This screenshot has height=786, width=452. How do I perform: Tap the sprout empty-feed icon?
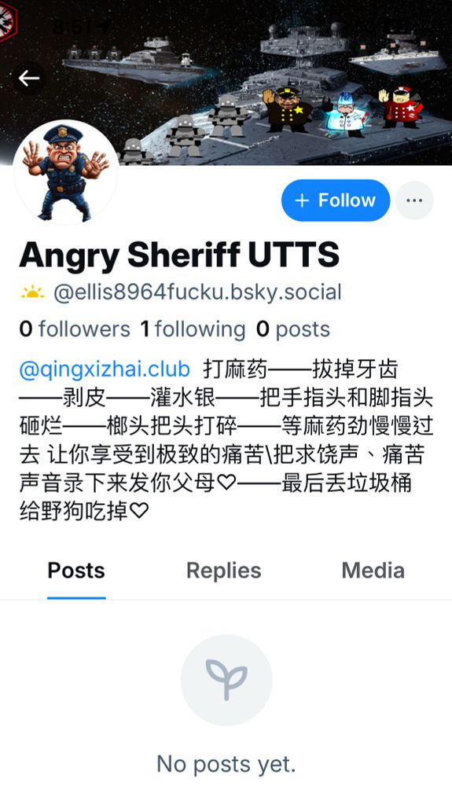tap(226, 680)
